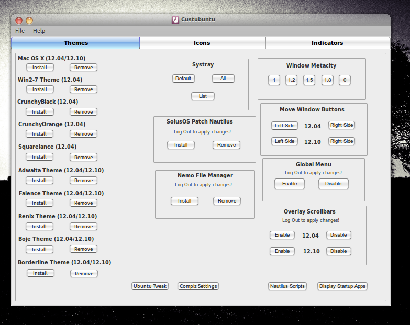
Task: Install the SolusOS Patch Nautilus
Action: [x=181, y=145]
